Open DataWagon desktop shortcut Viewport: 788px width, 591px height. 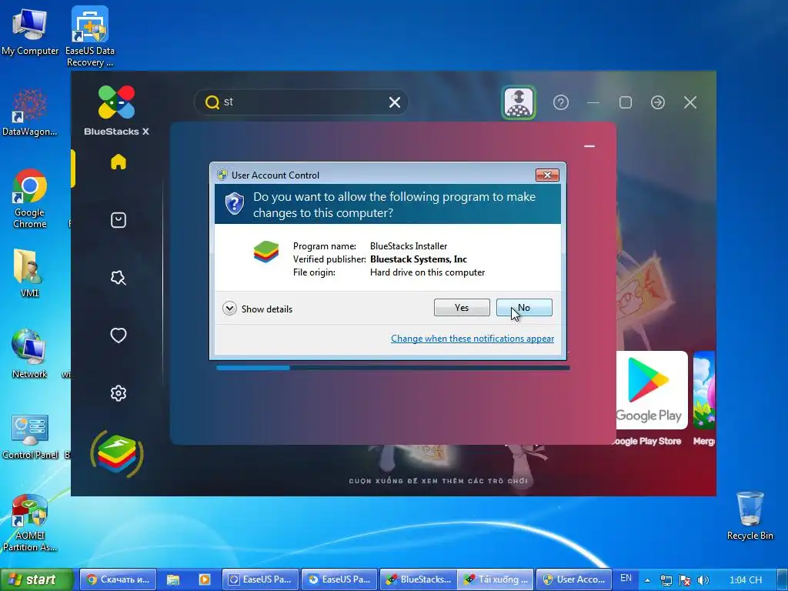[x=30, y=112]
